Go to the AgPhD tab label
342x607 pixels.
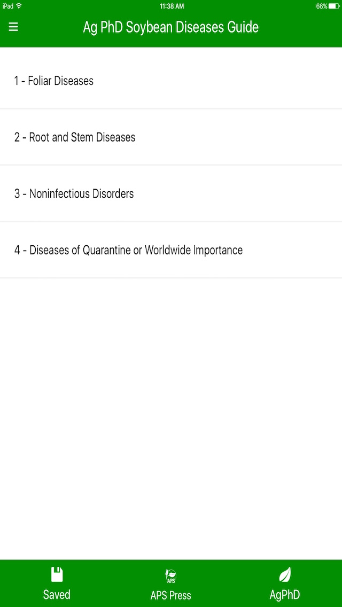pyautogui.click(x=285, y=594)
